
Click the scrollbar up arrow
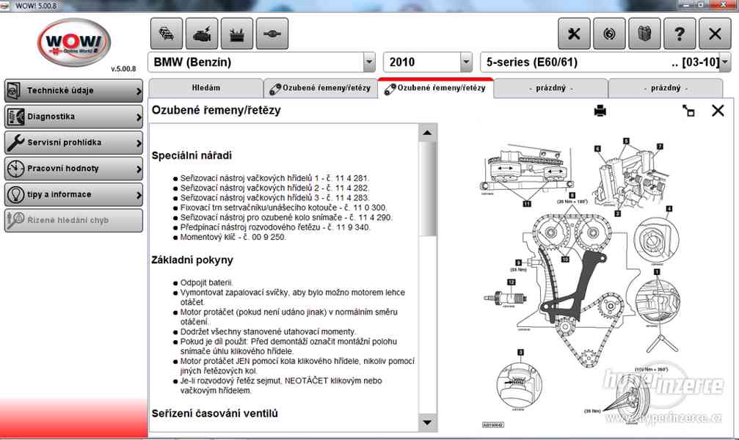point(427,133)
